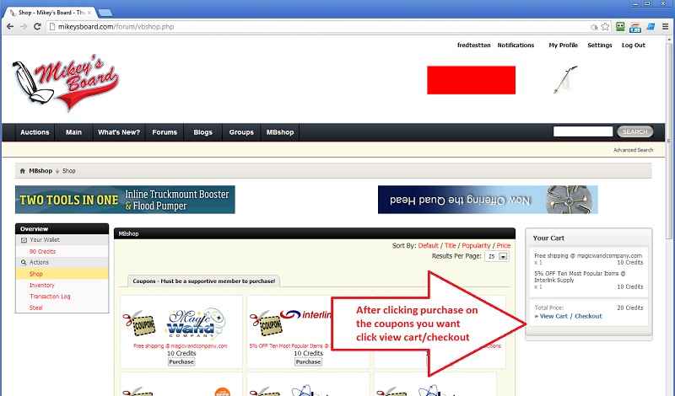Click the browser address bar
Image resolution: width=675 pixels, height=396 pixels.
319,27
